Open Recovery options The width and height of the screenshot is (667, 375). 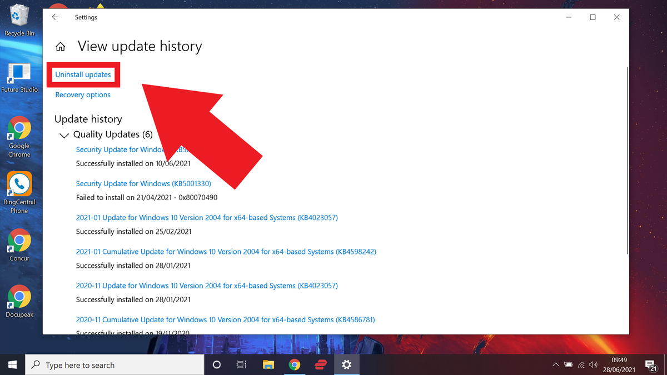point(82,94)
